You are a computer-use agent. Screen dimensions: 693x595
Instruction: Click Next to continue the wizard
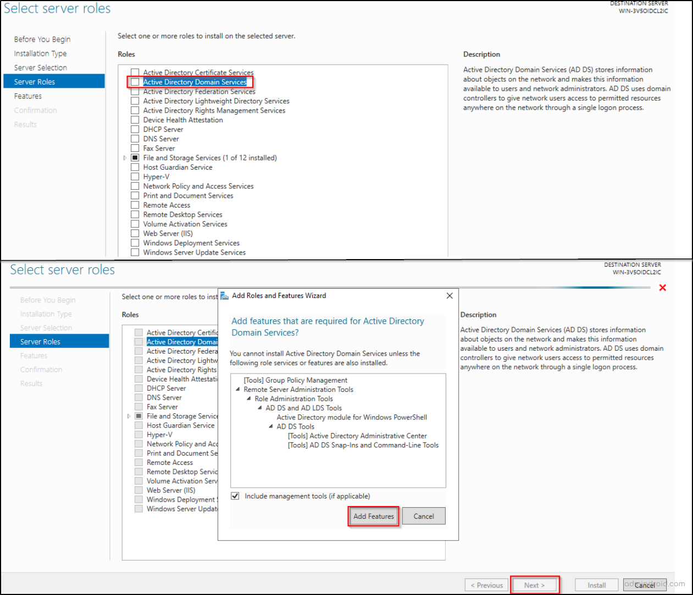tap(534, 585)
